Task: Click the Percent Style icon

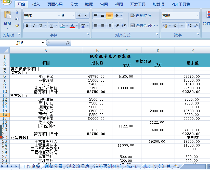Action: point(175,26)
